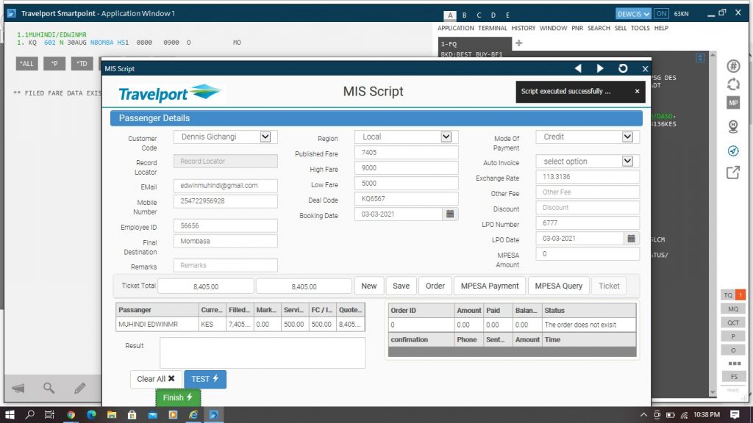Open the MP sidebar icon

(x=733, y=103)
